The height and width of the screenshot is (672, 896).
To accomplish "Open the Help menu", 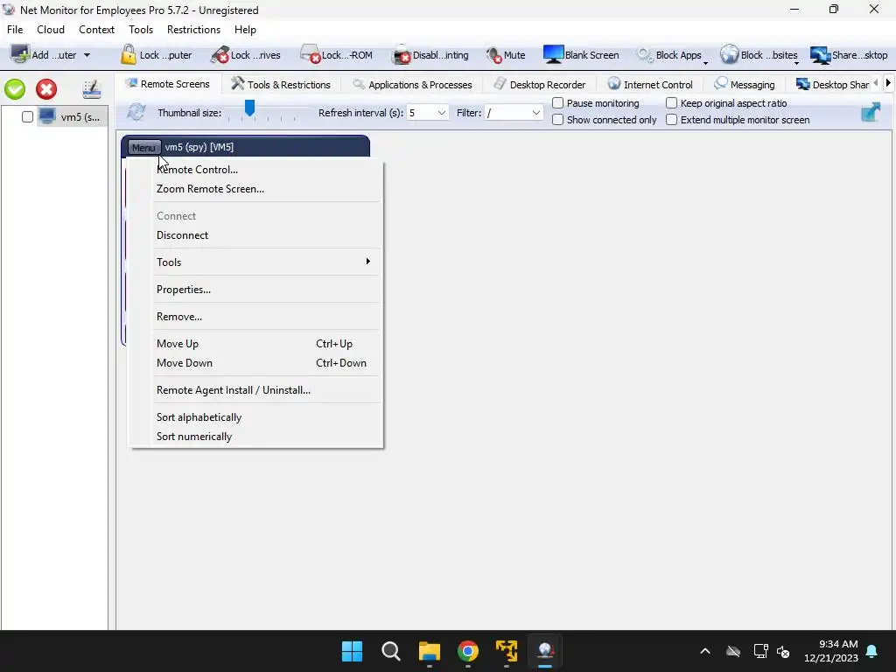I will 245,30.
